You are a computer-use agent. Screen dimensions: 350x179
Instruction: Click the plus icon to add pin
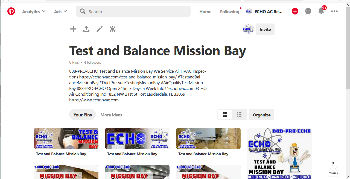coord(73,29)
